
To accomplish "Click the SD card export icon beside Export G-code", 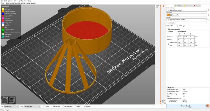I will tap(207, 106).
